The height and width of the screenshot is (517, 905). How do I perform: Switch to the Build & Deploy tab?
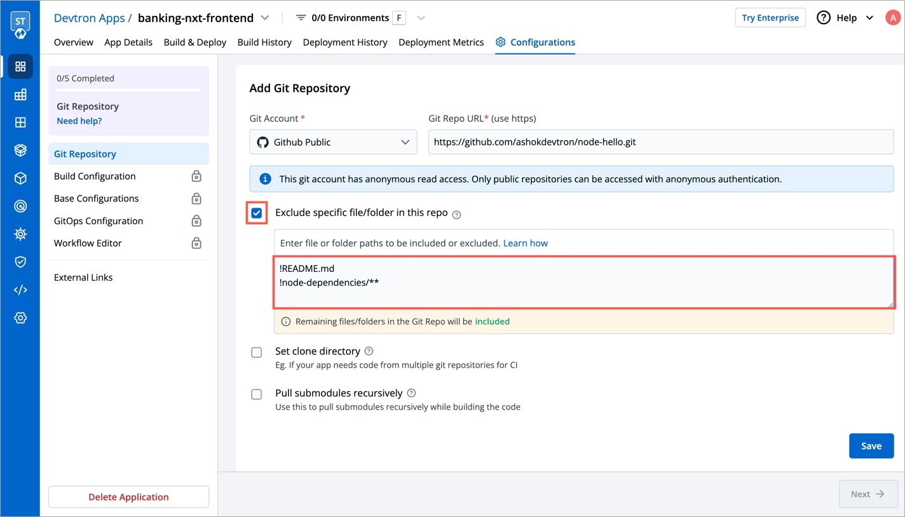(x=195, y=42)
